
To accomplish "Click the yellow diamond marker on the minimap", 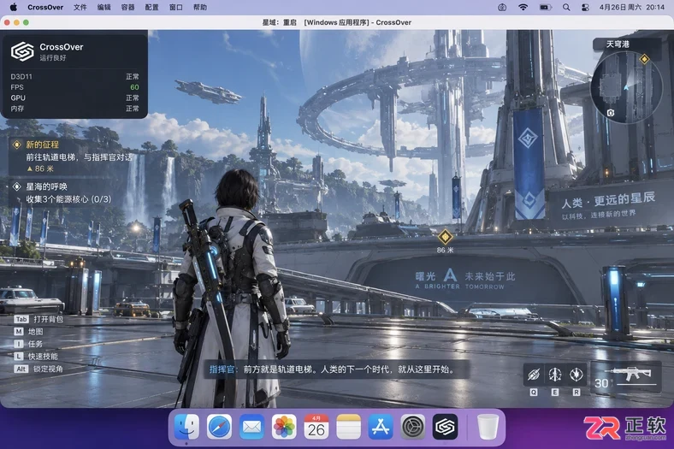I will tap(644, 59).
